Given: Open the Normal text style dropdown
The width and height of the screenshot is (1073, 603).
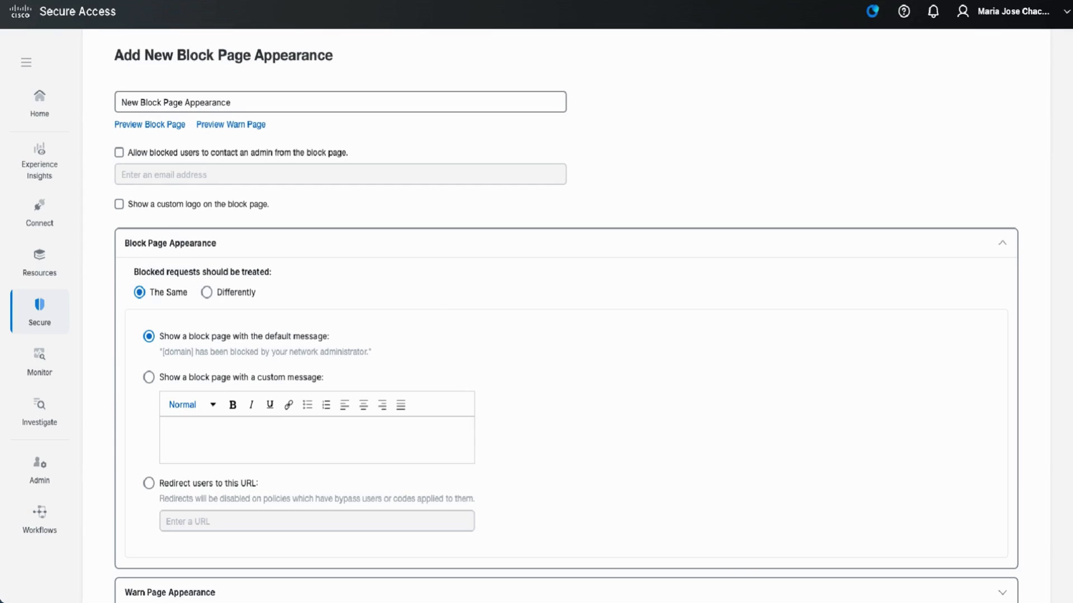Looking at the screenshot, I should click(192, 405).
